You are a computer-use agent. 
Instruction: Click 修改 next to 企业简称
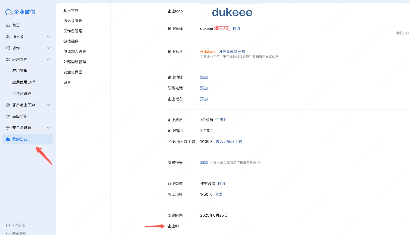237,28
